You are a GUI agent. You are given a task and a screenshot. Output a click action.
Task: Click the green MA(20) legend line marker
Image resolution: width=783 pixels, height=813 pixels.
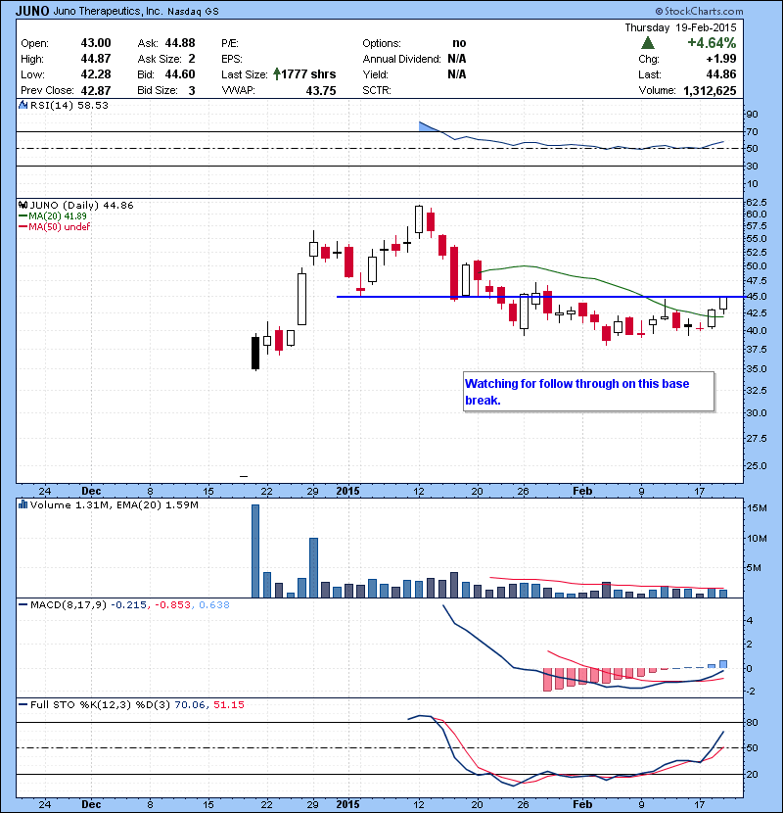(23, 216)
